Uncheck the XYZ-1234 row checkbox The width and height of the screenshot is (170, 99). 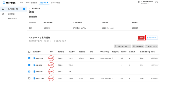pos(29,71)
